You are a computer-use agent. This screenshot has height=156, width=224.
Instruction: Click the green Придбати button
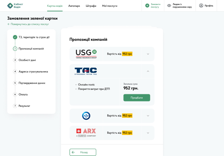[x=137, y=98]
